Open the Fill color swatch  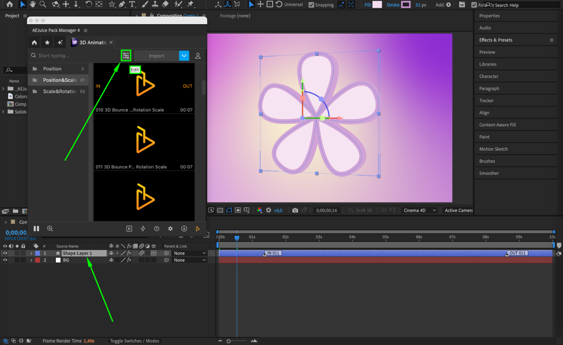pos(377,5)
